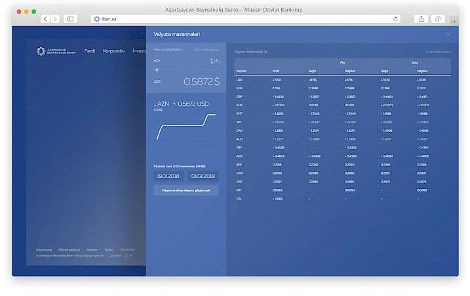Click the AZN amount field showing 1

[214, 61]
